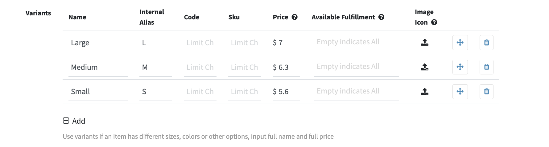Click the Price help question mark icon
The width and height of the screenshot is (549, 147).
coord(295,17)
